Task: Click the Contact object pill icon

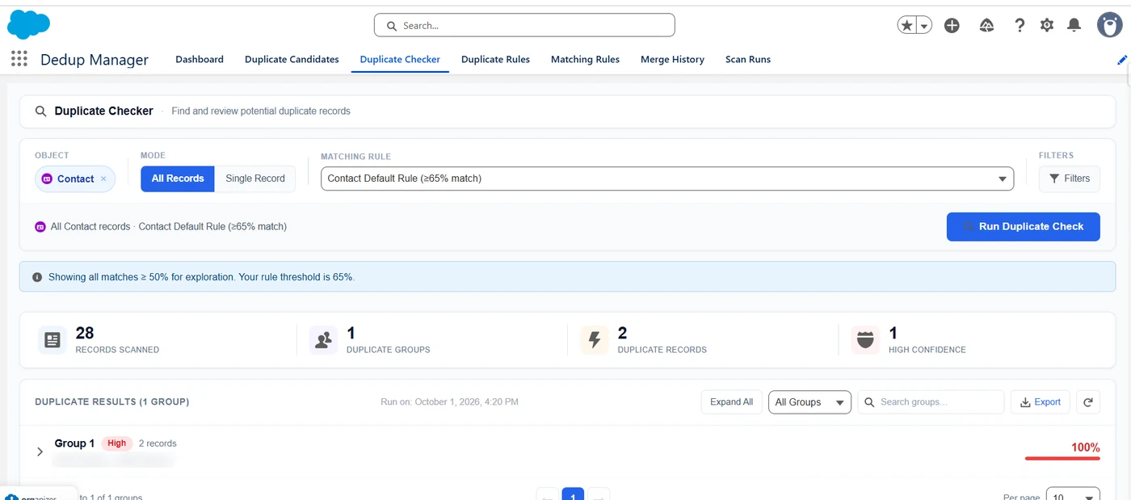Action: pyautogui.click(x=47, y=179)
